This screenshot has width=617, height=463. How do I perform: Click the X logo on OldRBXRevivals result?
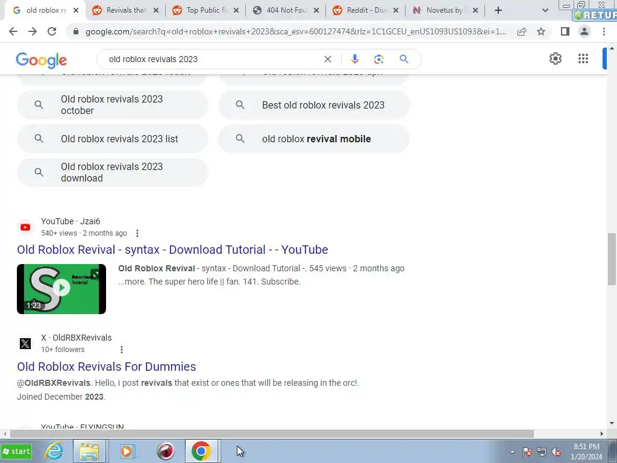point(25,343)
